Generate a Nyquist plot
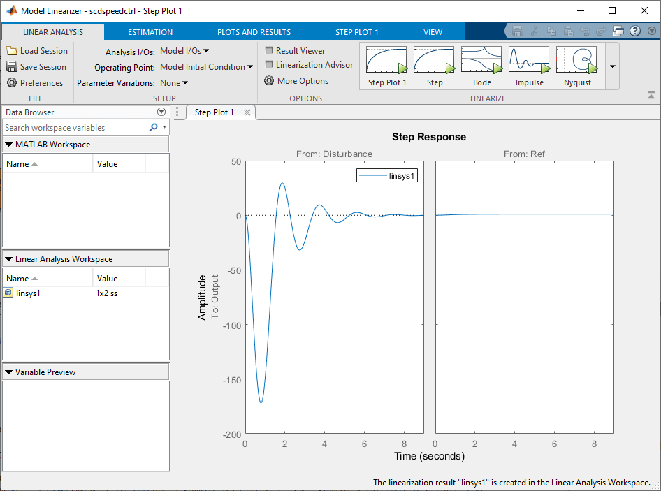This screenshot has width=661, height=491. 576,66
